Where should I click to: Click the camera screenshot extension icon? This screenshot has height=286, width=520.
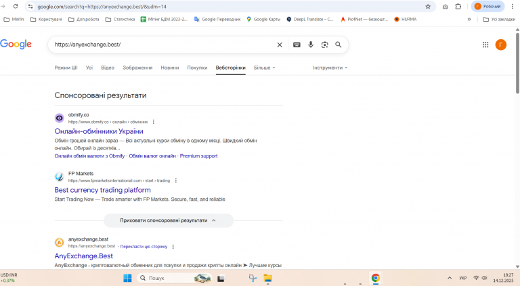[x=445, y=6]
